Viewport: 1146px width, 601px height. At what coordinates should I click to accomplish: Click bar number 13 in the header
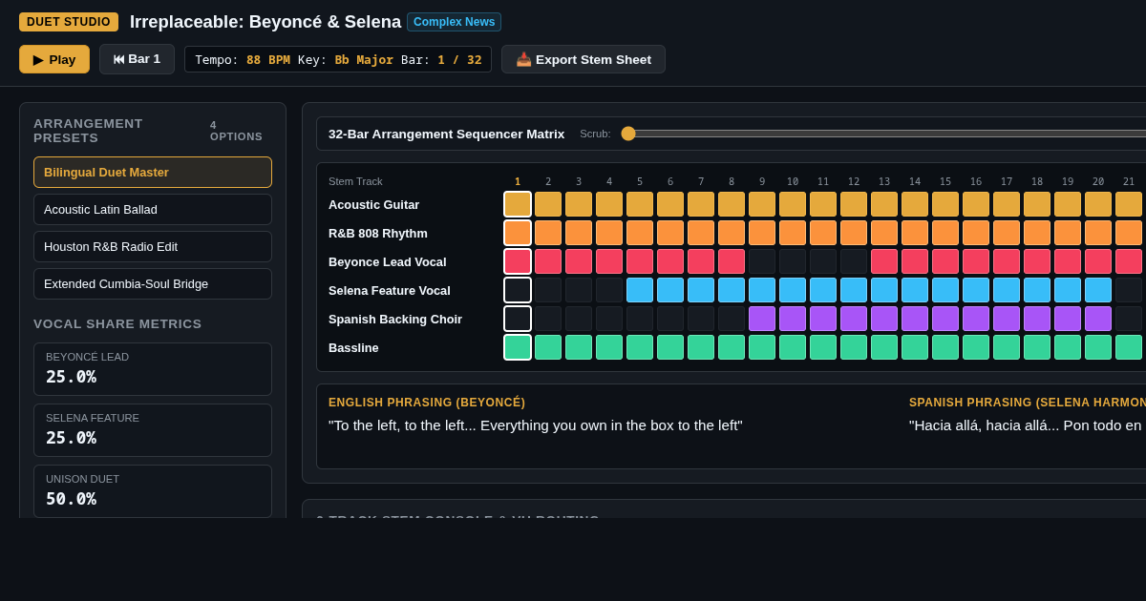[884, 181]
